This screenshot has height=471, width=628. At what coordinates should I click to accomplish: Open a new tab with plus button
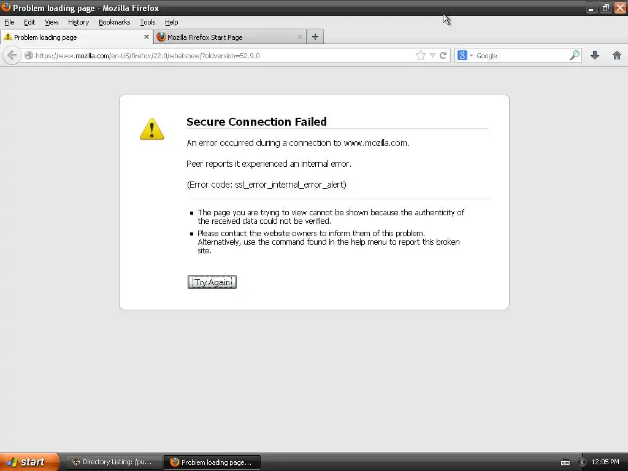[x=315, y=37]
